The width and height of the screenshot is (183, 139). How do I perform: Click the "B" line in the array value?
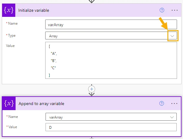click(x=53, y=61)
